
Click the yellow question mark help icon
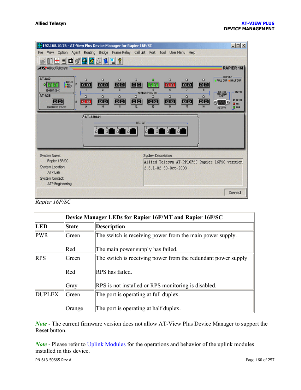[x=120, y=61]
